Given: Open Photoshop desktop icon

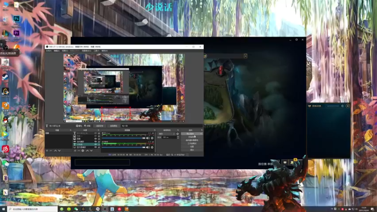Looking at the screenshot, I should (x=16, y=19).
